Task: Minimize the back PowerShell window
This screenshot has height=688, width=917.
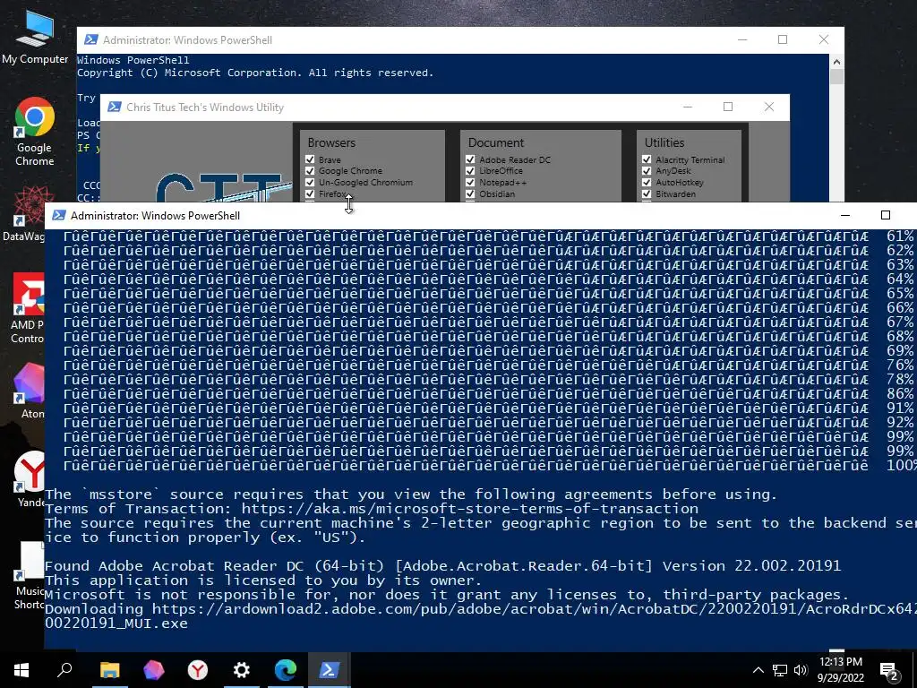Action: [x=742, y=39]
